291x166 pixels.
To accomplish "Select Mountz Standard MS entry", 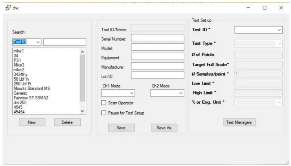I will [32, 88].
